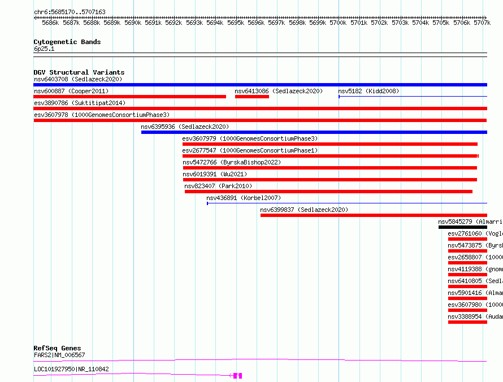
Task: Select nsv6399837 (Sedlazeck2020) variant label
Action: point(304,210)
